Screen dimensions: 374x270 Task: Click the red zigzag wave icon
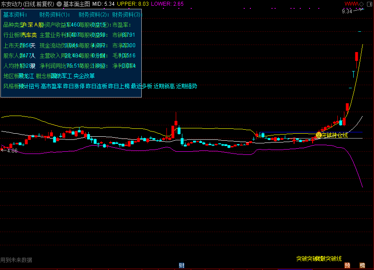(351, 4)
